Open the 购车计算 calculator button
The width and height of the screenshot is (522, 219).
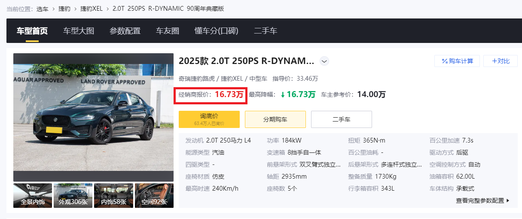457,61
